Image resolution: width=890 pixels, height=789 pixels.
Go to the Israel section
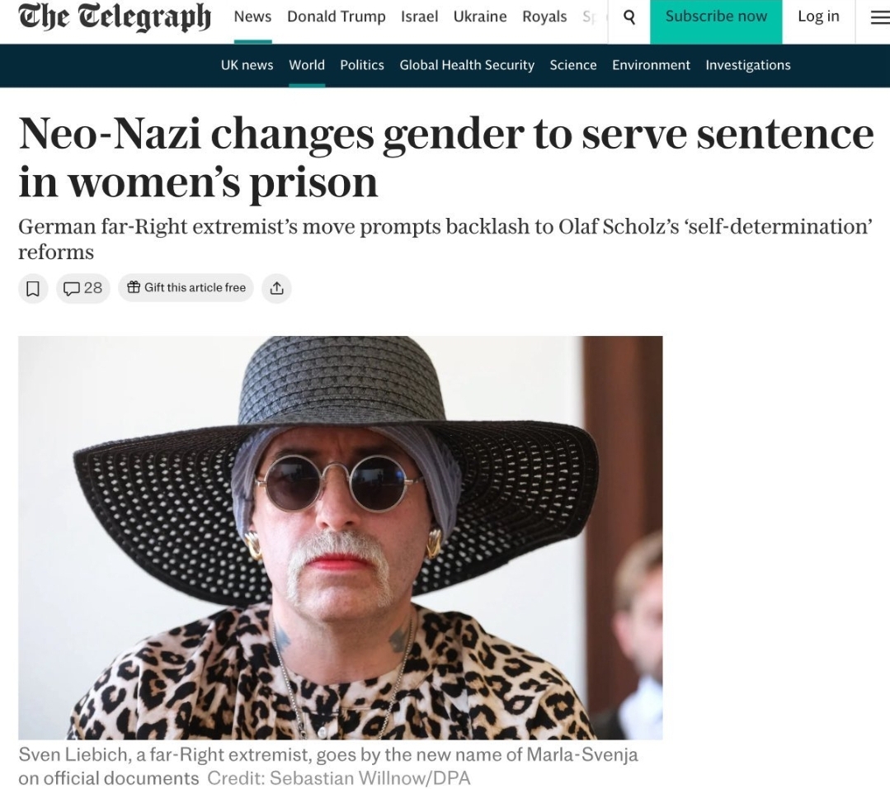tap(420, 17)
